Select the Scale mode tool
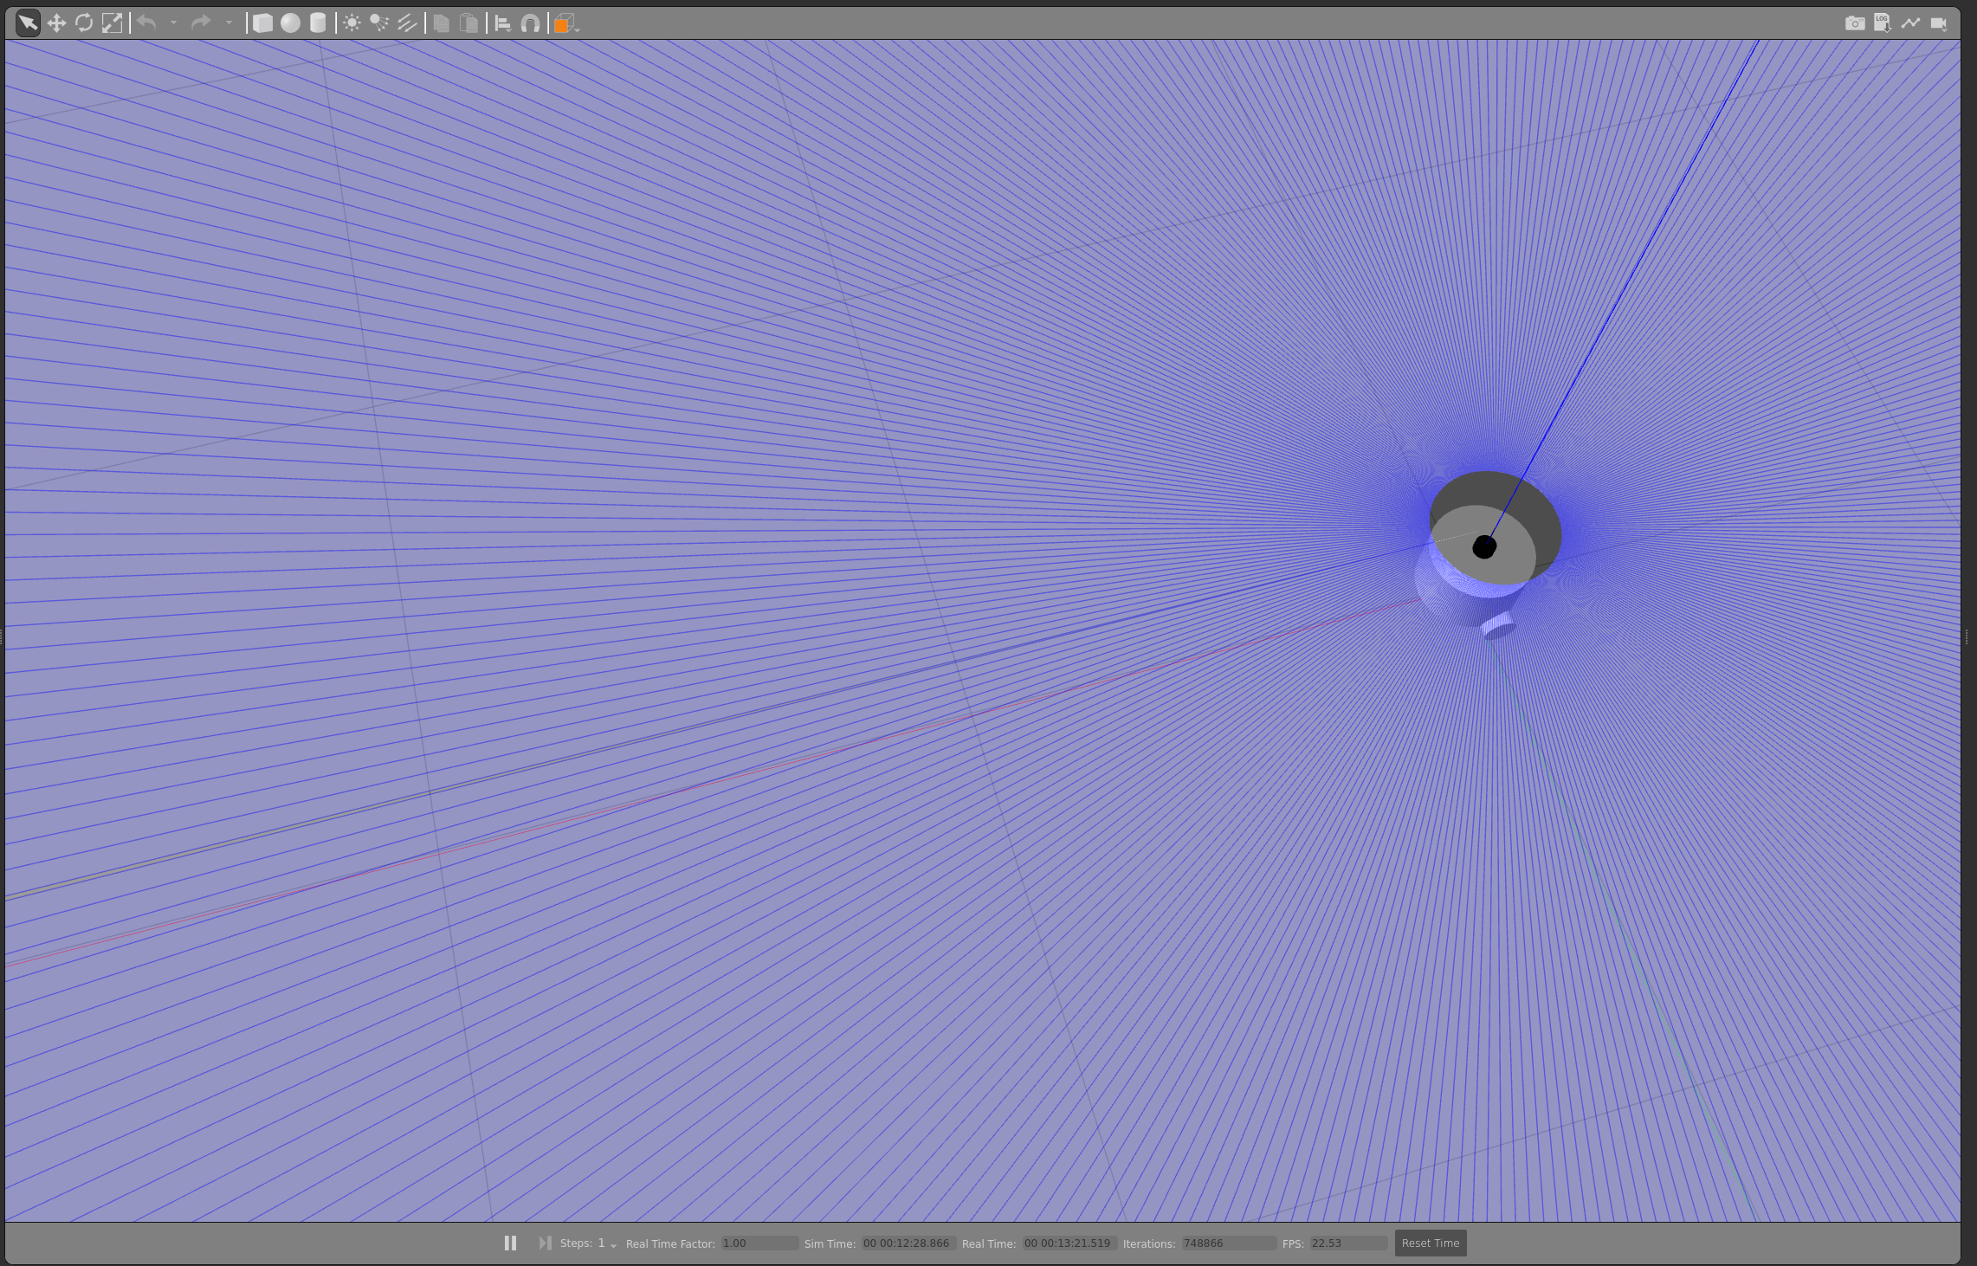Screen dimensions: 1977x1266 click(x=112, y=23)
